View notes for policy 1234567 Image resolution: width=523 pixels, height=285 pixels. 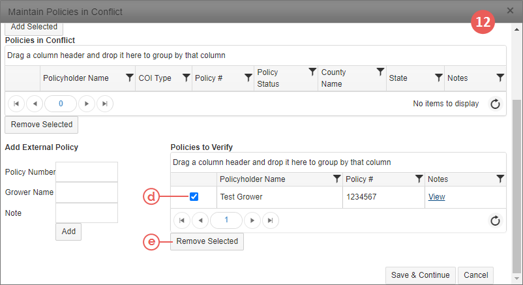tap(437, 197)
